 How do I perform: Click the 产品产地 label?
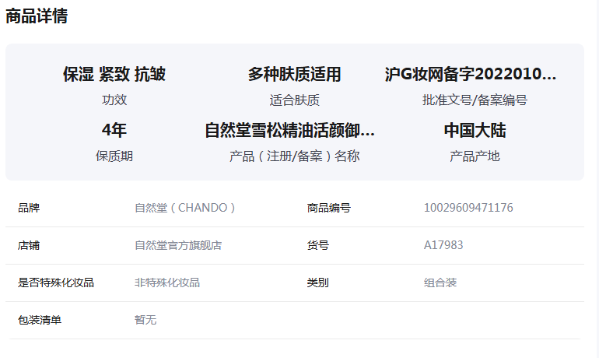click(x=475, y=156)
